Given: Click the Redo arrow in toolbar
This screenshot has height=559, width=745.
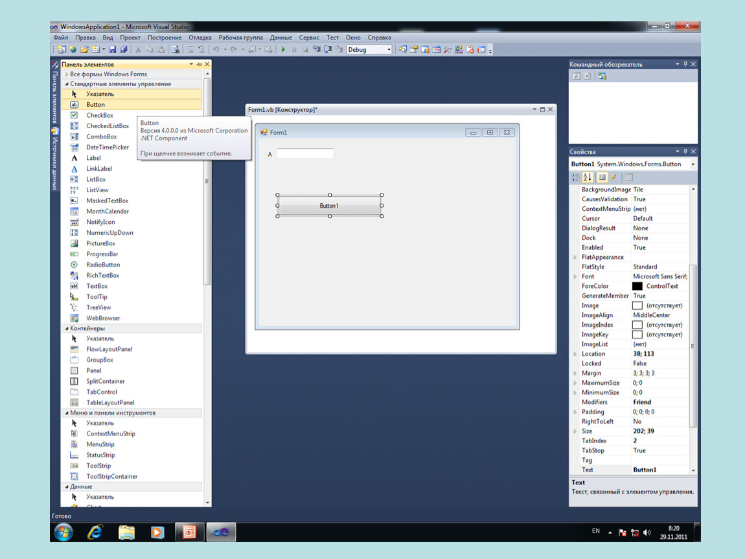Looking at the screenshot, I should 234,49.
